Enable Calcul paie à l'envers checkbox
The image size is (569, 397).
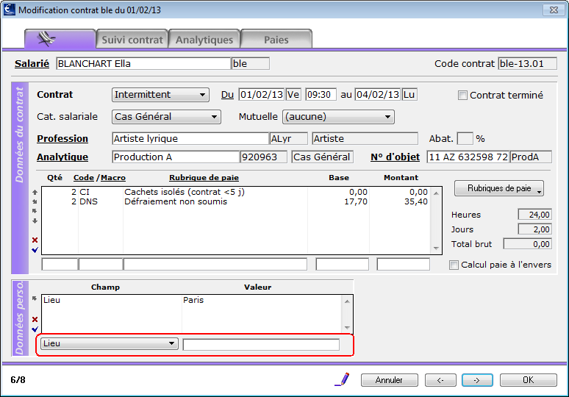point(454,265)
